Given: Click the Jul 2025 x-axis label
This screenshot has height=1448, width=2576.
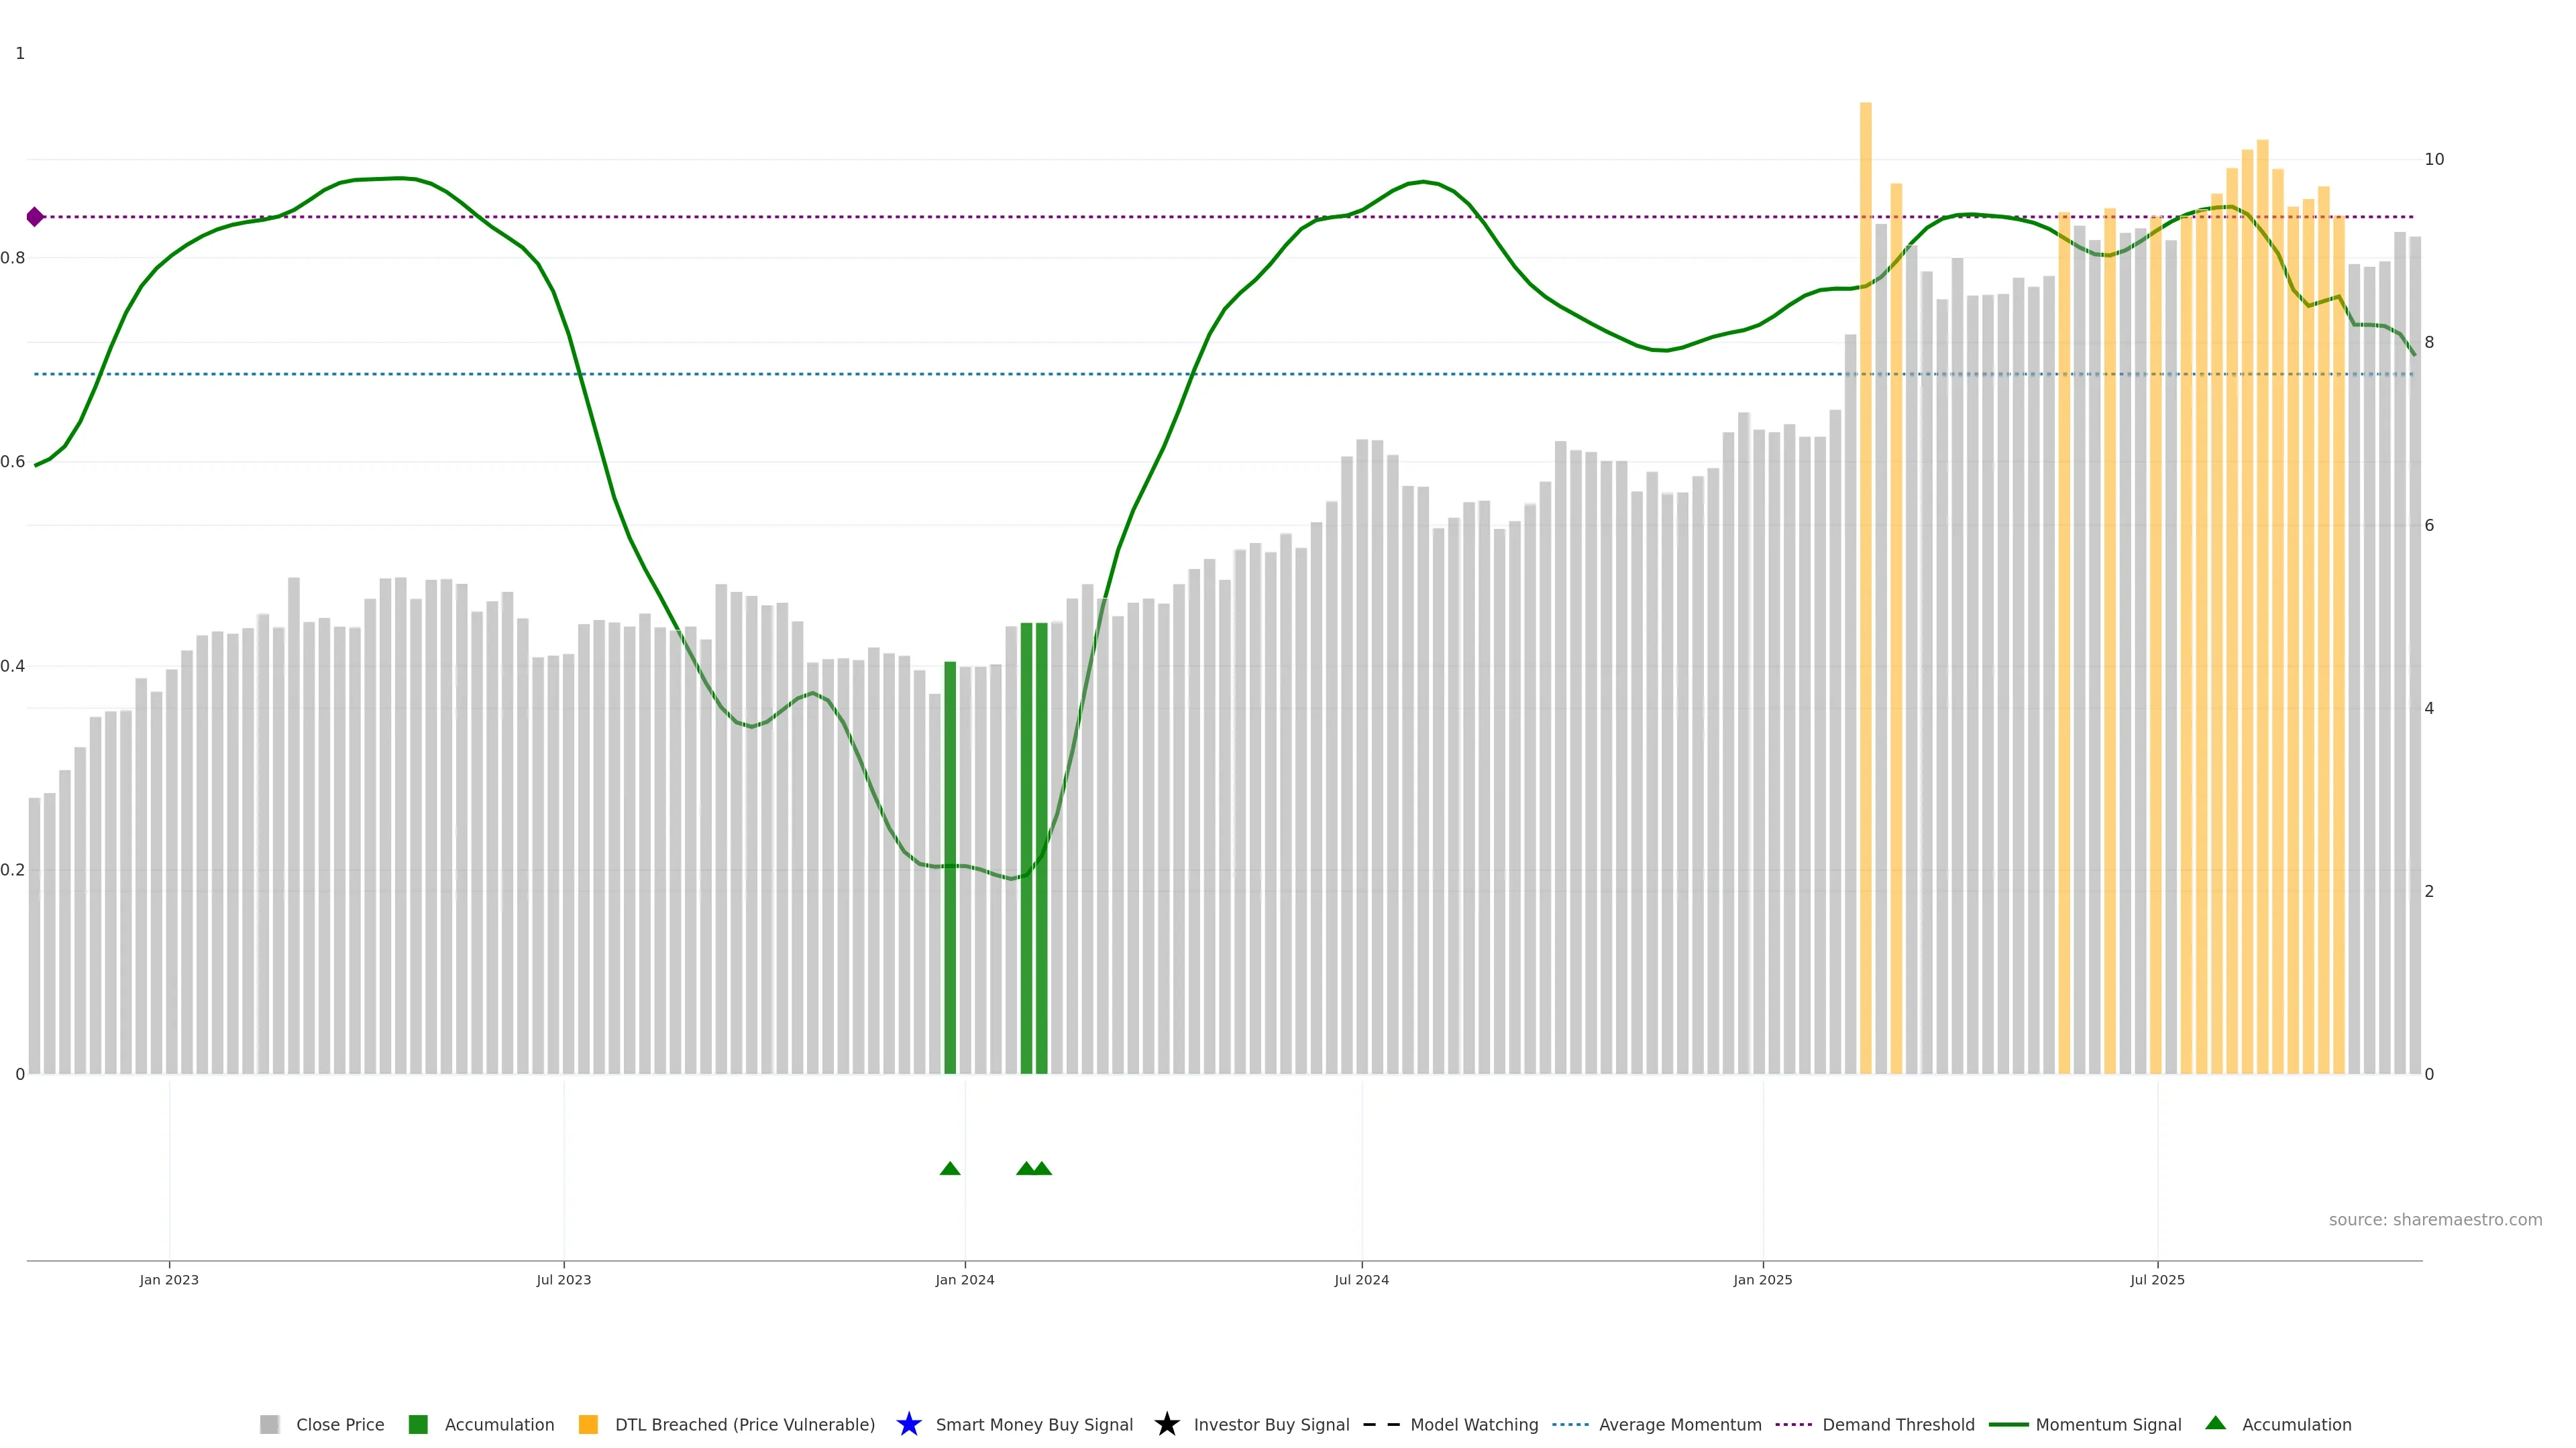Looking at the screenshot, I should coord(2157,1280).
